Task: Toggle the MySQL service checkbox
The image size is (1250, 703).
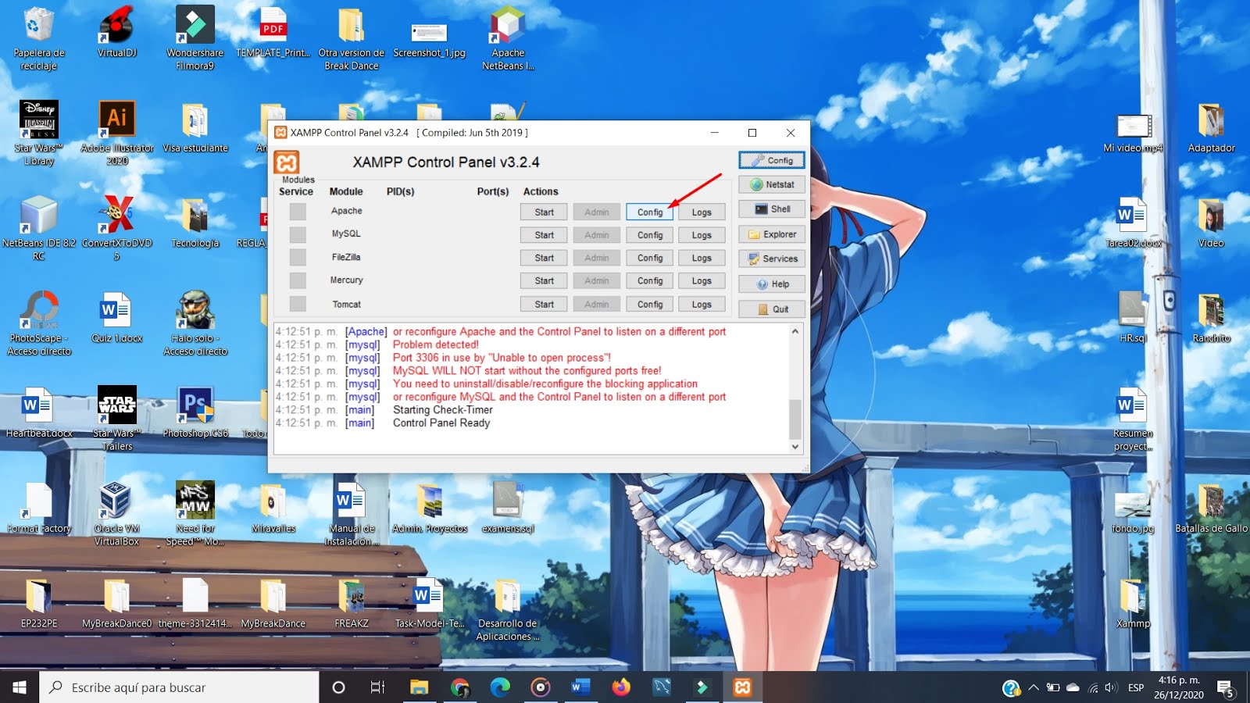Action: pos(298,234)
